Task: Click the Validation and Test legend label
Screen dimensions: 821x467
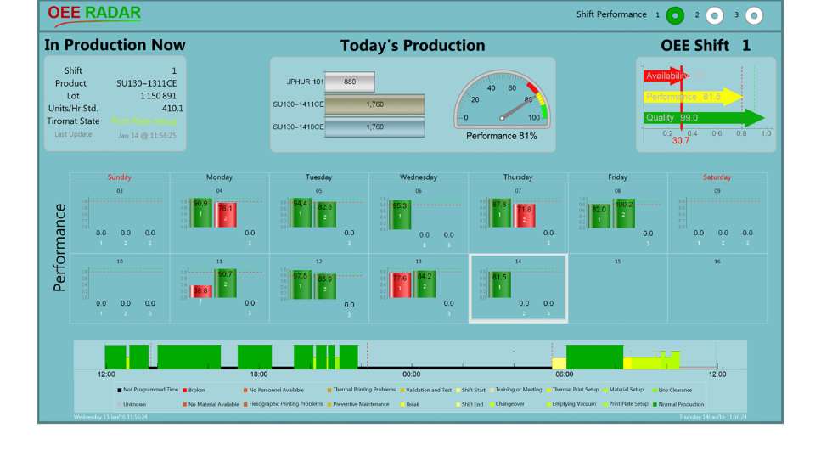Action: (x=429, y=390)
